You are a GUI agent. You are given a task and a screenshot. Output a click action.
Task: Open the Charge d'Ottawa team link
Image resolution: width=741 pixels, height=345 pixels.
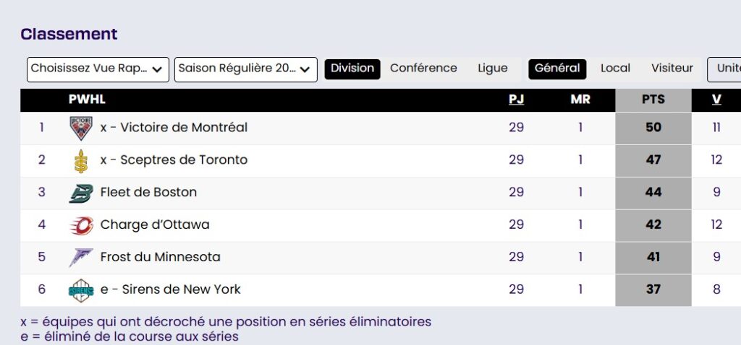click(155, 224)
